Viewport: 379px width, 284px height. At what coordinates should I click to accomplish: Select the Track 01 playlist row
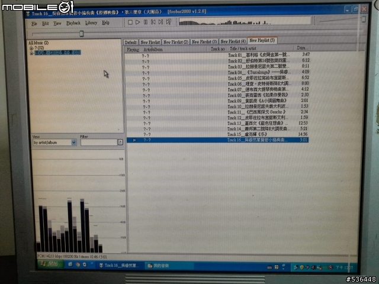(217, 55)
